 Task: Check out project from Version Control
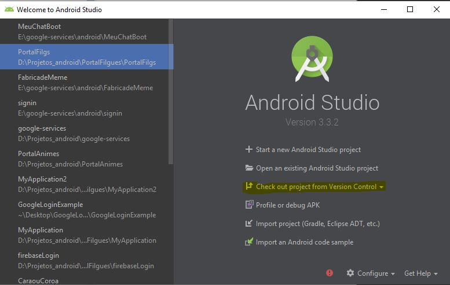coord(316,187)
